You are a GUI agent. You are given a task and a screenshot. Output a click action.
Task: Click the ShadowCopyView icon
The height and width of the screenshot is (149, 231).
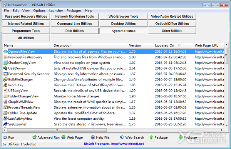[5, 63]
